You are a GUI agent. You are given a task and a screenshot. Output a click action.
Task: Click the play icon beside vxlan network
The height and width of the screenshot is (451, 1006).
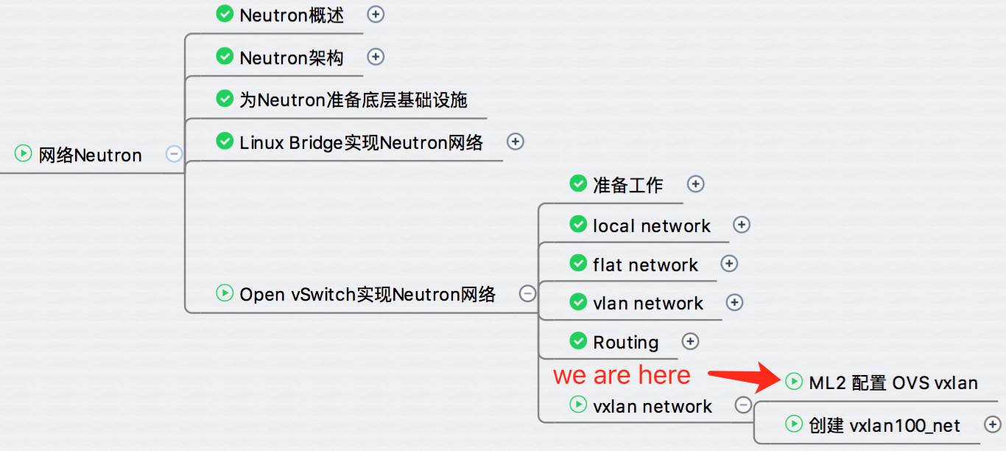pos(577,404)
